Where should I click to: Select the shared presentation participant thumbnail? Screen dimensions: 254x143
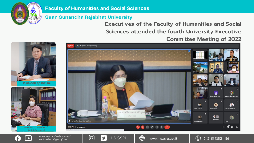[200, 55]
